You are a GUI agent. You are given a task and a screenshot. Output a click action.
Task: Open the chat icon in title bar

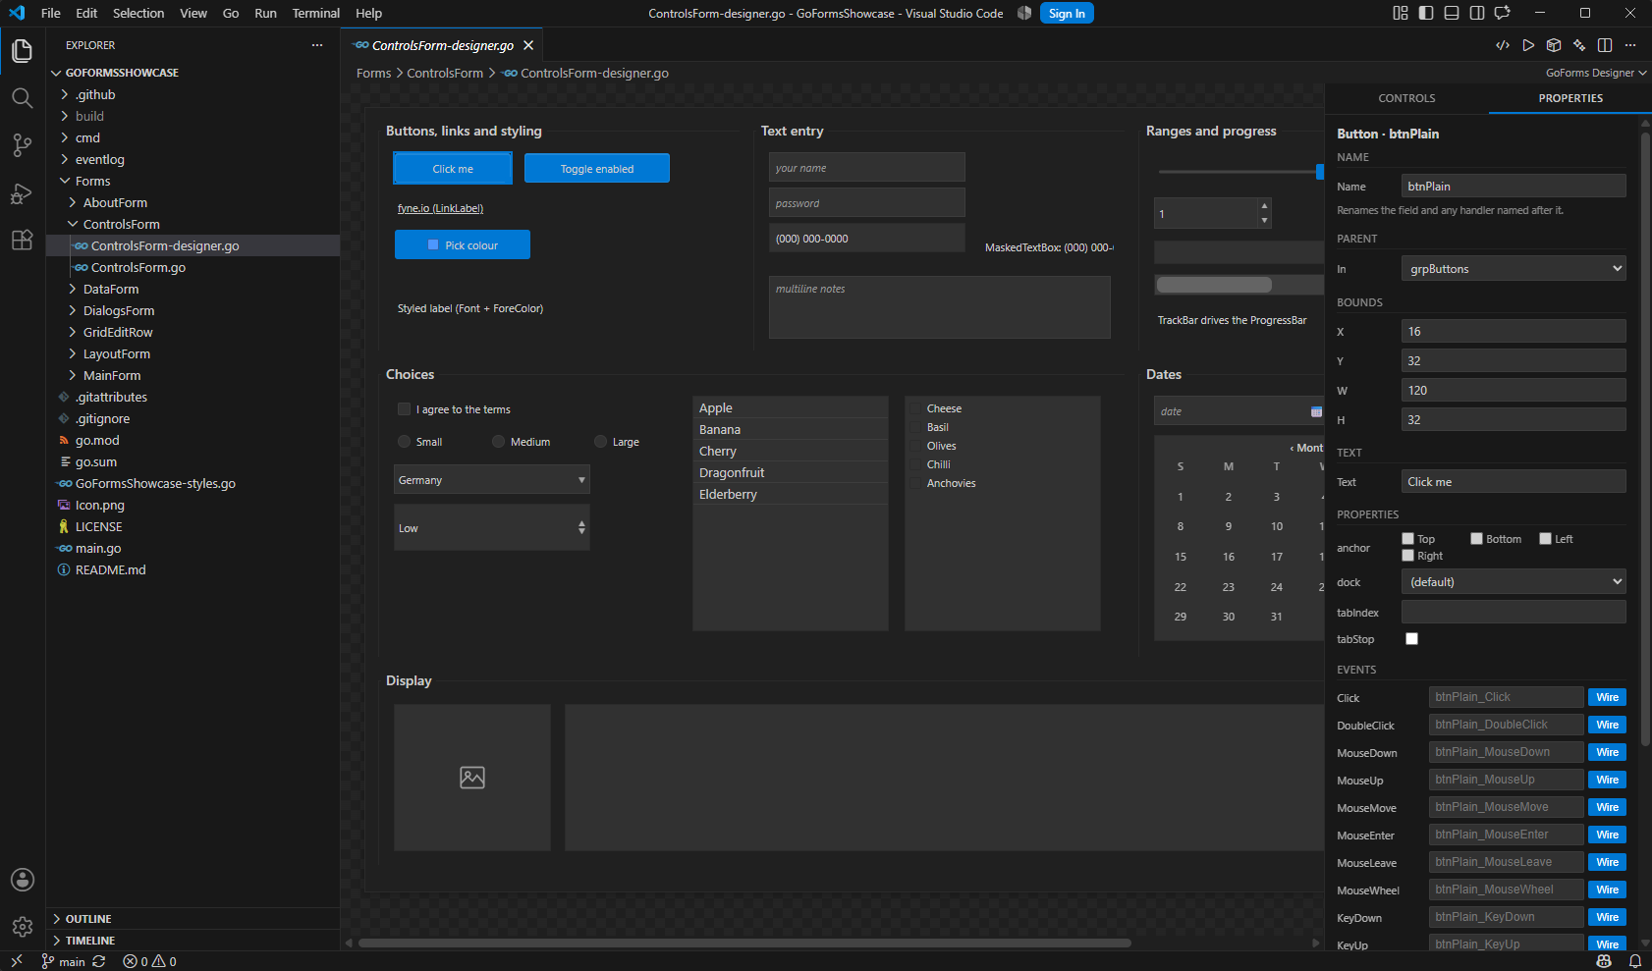coord(1503,13)
